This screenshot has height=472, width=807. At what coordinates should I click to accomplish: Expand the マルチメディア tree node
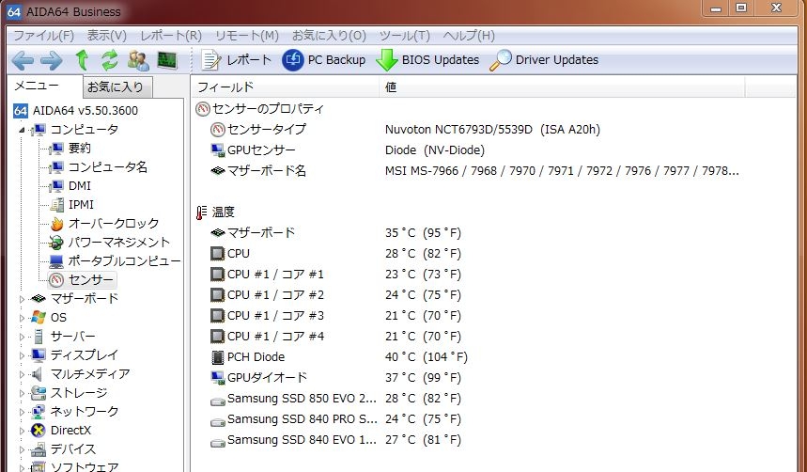[22, 374]
